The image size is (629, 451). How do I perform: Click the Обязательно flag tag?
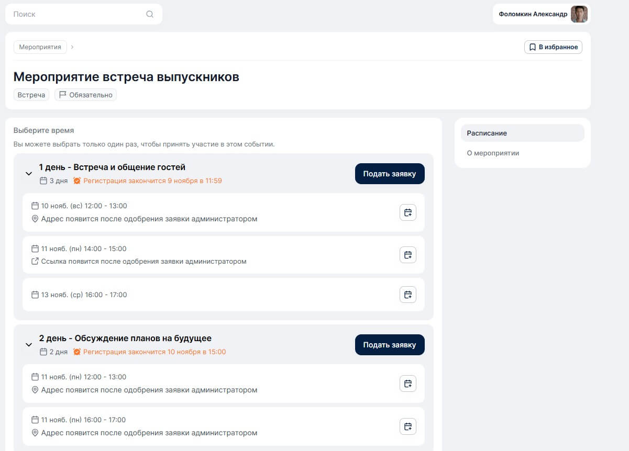coord(85,95)
